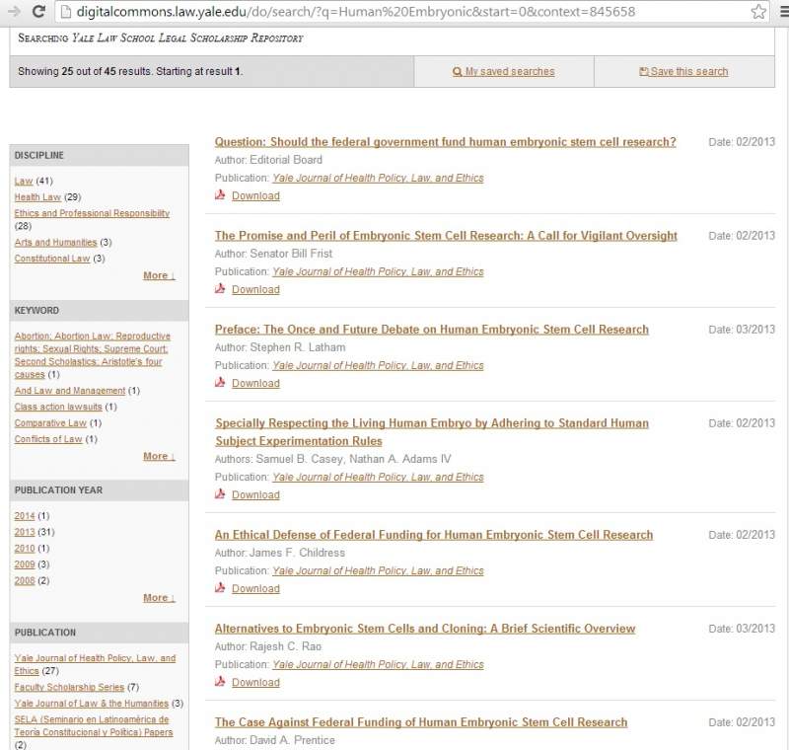Open An Ethical Defense of Federal Funding article

click(434, 535)
